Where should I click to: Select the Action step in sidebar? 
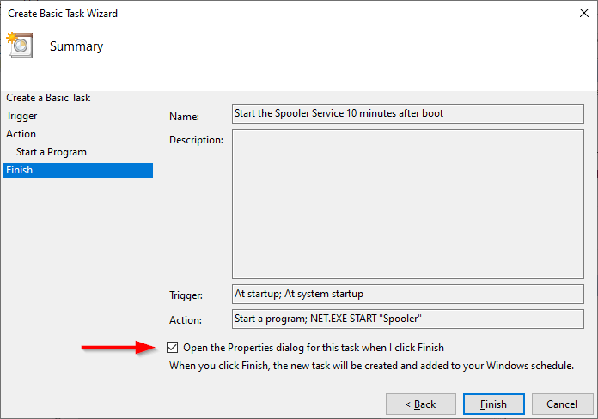click(21, 134)
